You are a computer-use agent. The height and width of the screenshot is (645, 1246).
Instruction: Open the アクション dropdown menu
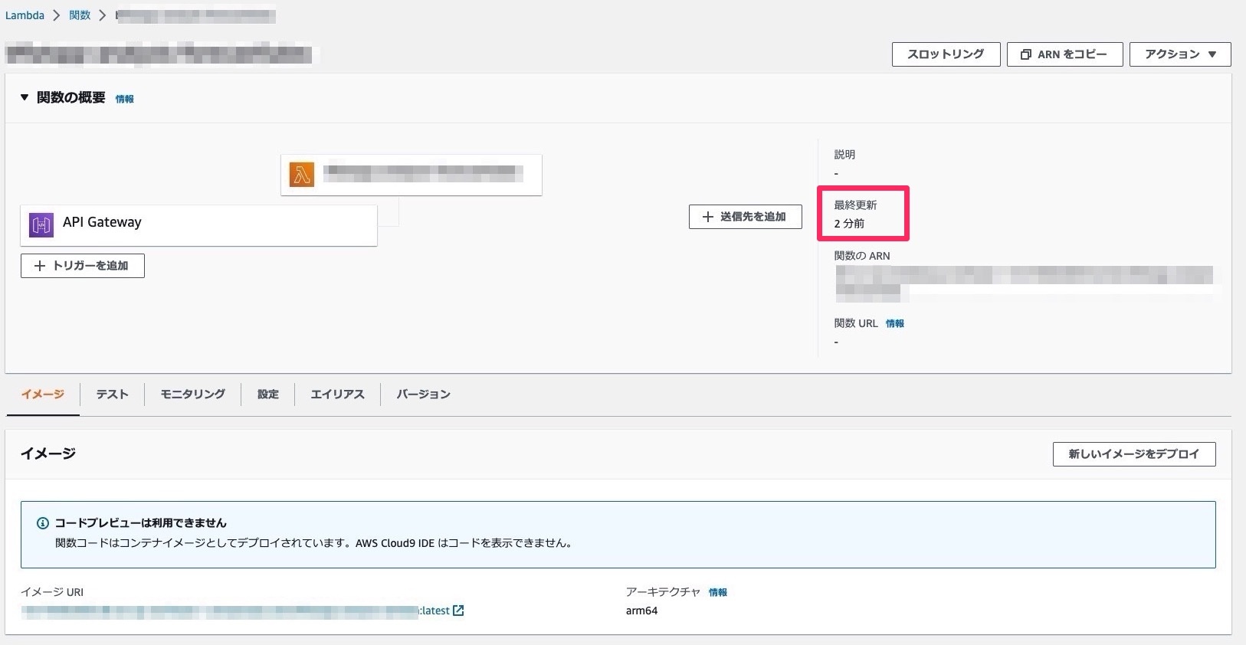[1179, 54]
